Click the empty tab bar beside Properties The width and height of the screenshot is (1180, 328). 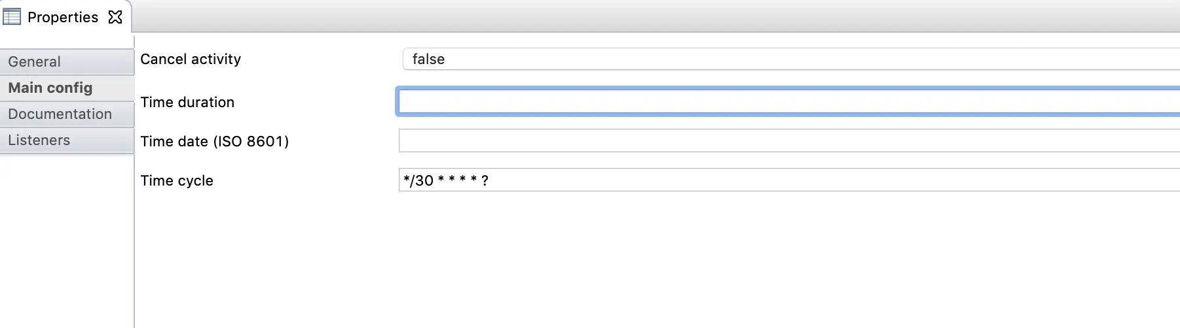coord(655,16)
